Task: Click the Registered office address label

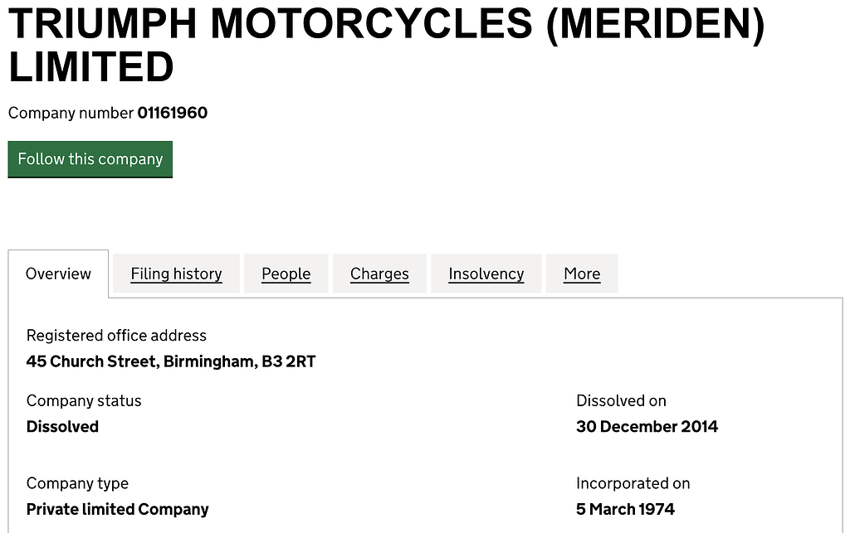Action: [x=116, y=335]
